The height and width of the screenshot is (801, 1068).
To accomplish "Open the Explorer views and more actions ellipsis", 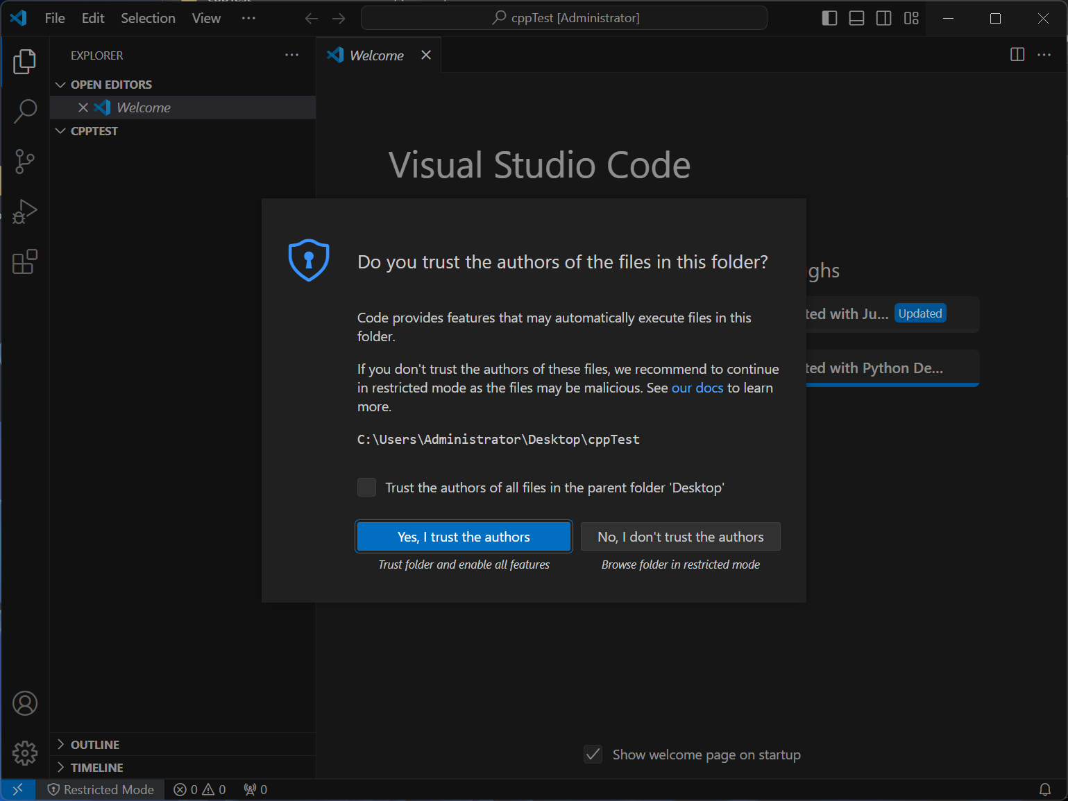I will [x=292, y=55].
